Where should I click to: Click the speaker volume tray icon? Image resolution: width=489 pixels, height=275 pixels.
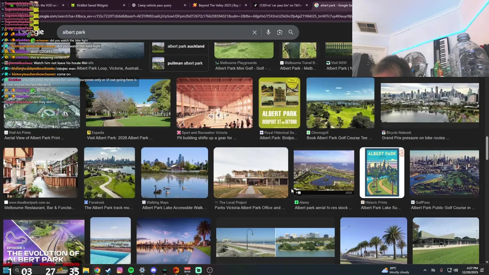pyautogui.click(x=455, y=270)
